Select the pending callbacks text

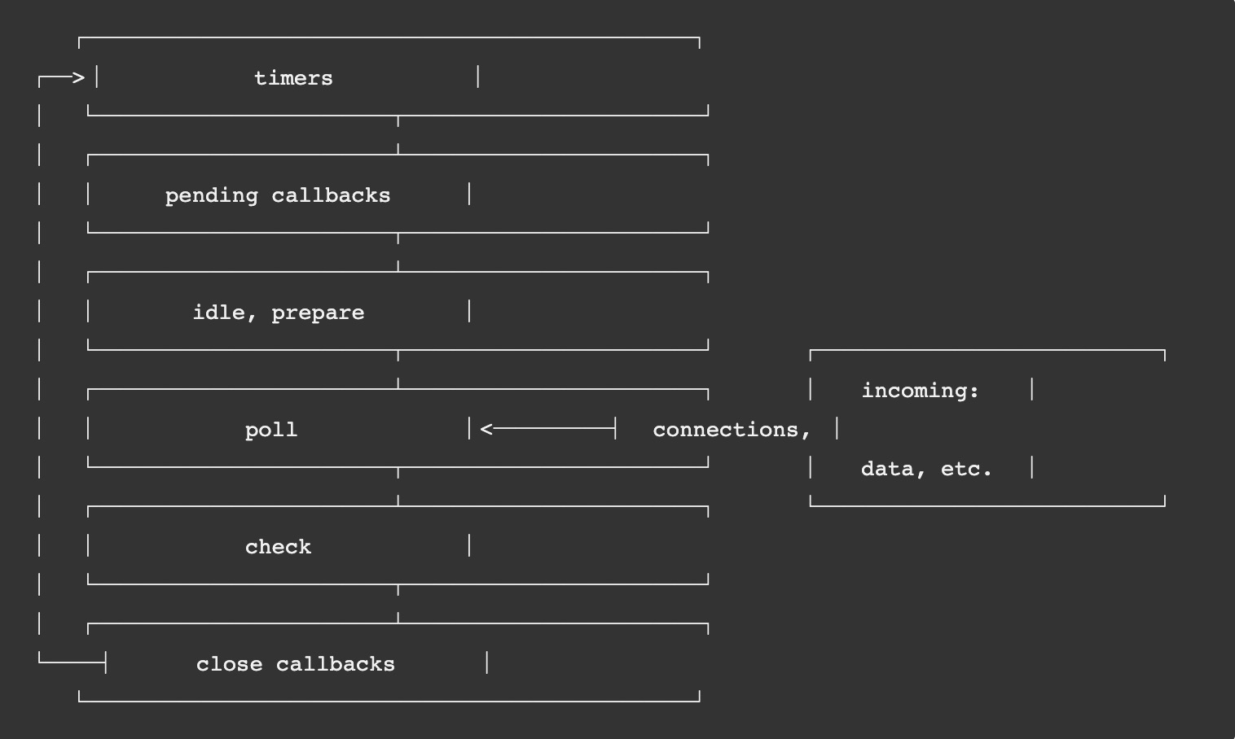coord(278,195)
